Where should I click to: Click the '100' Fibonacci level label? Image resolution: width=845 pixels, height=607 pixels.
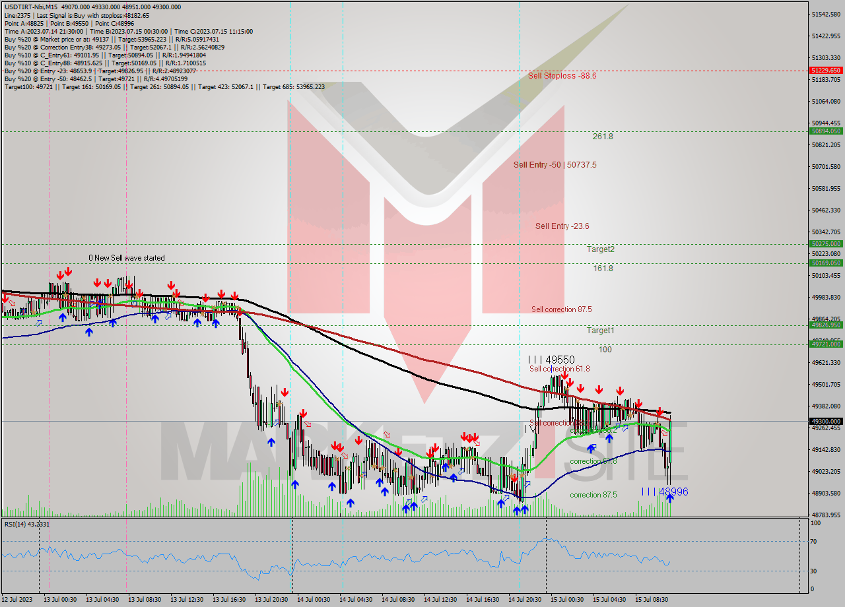point(605,349)
